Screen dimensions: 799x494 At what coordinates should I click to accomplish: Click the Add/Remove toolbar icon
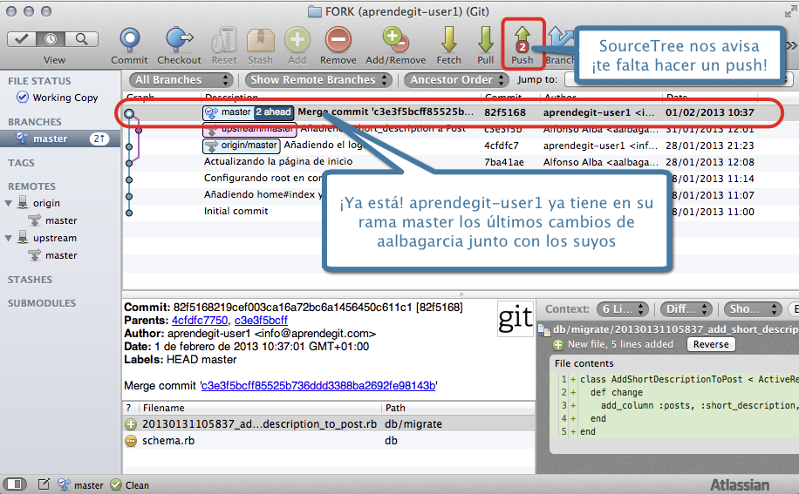tap(397, 40)
